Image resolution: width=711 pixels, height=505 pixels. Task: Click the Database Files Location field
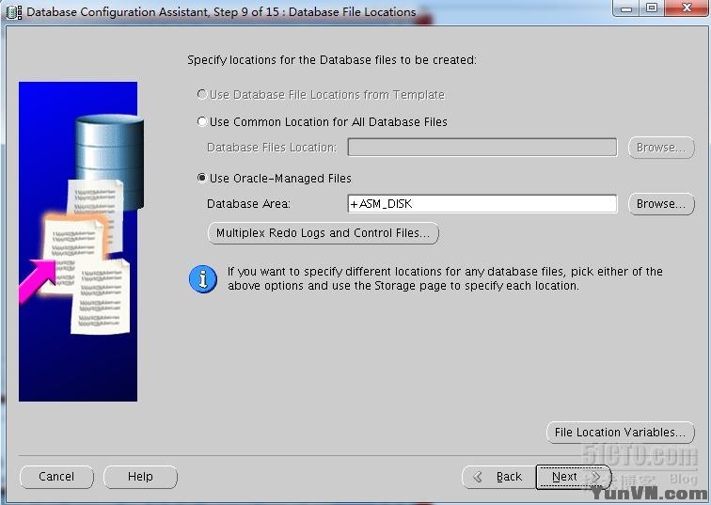[x=482, y=148]
